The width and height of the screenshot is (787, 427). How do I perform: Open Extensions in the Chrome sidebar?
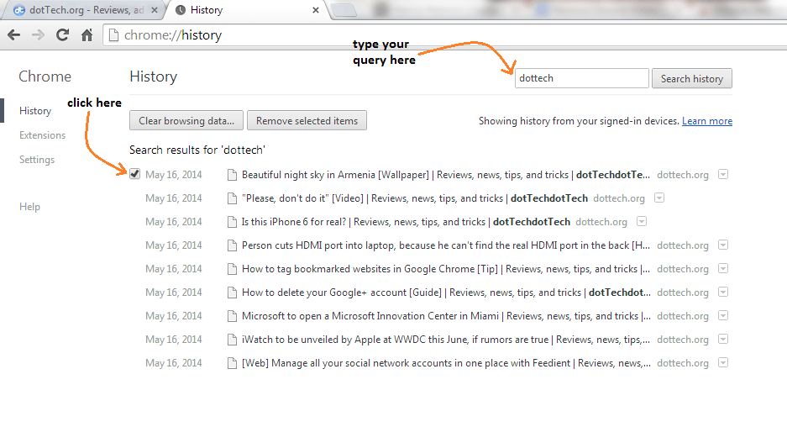click(42, 135)
